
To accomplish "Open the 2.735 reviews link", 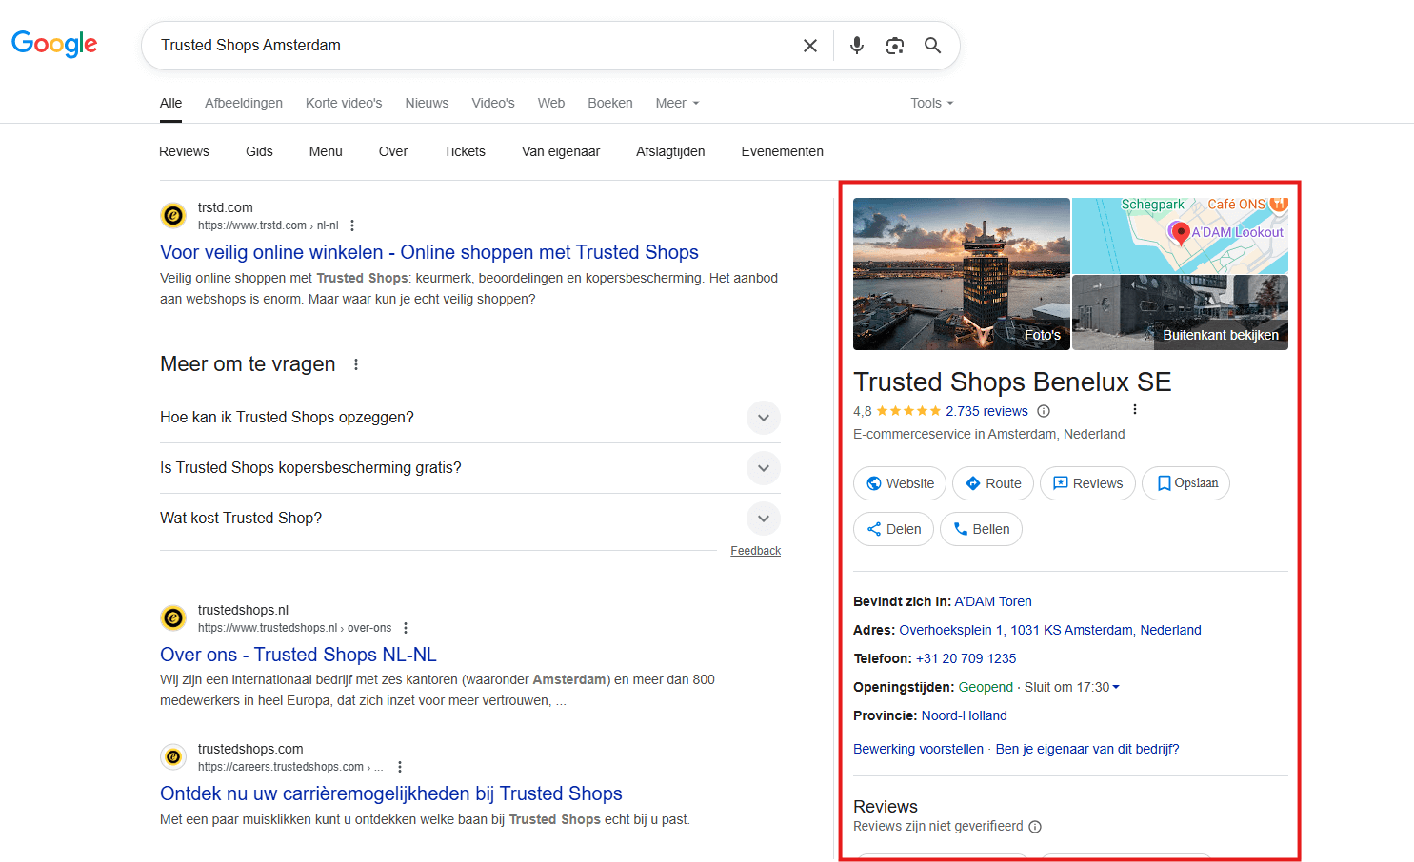I will tap(986, 411).
